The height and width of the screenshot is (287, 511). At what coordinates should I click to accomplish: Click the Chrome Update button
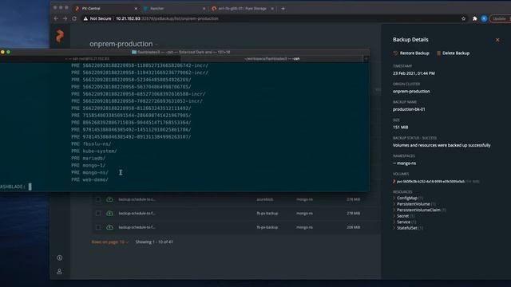(x=501, y=18)
